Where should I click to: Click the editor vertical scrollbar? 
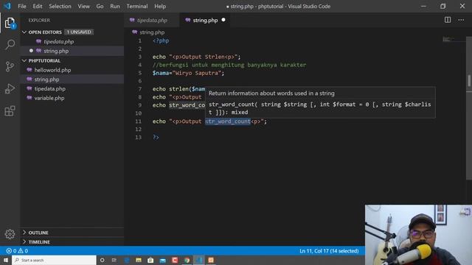point(469,108)
